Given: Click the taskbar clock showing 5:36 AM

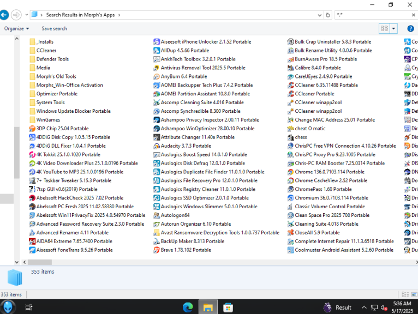Looking at the screenshot, I should pyautogui.click(x=402, y=307).
